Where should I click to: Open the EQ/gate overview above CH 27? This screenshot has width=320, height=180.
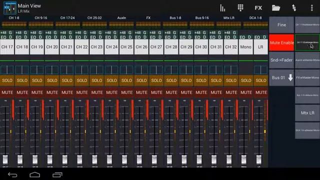click(x=156, y=35)
